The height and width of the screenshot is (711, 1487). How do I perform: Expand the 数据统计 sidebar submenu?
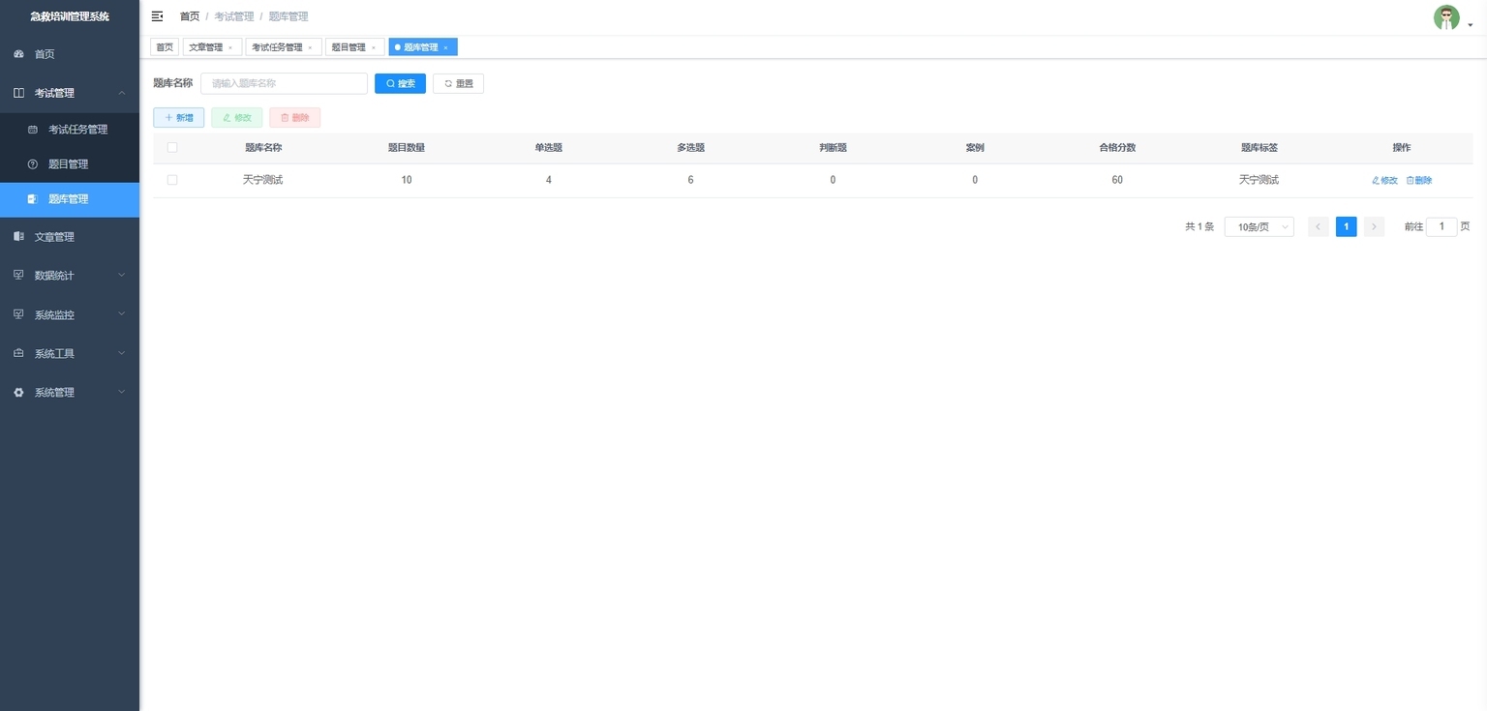coord(70,276)
